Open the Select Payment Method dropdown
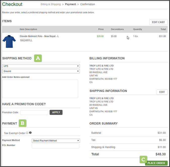The width and height of the screenshot is (170, 167). click(56, 141)
